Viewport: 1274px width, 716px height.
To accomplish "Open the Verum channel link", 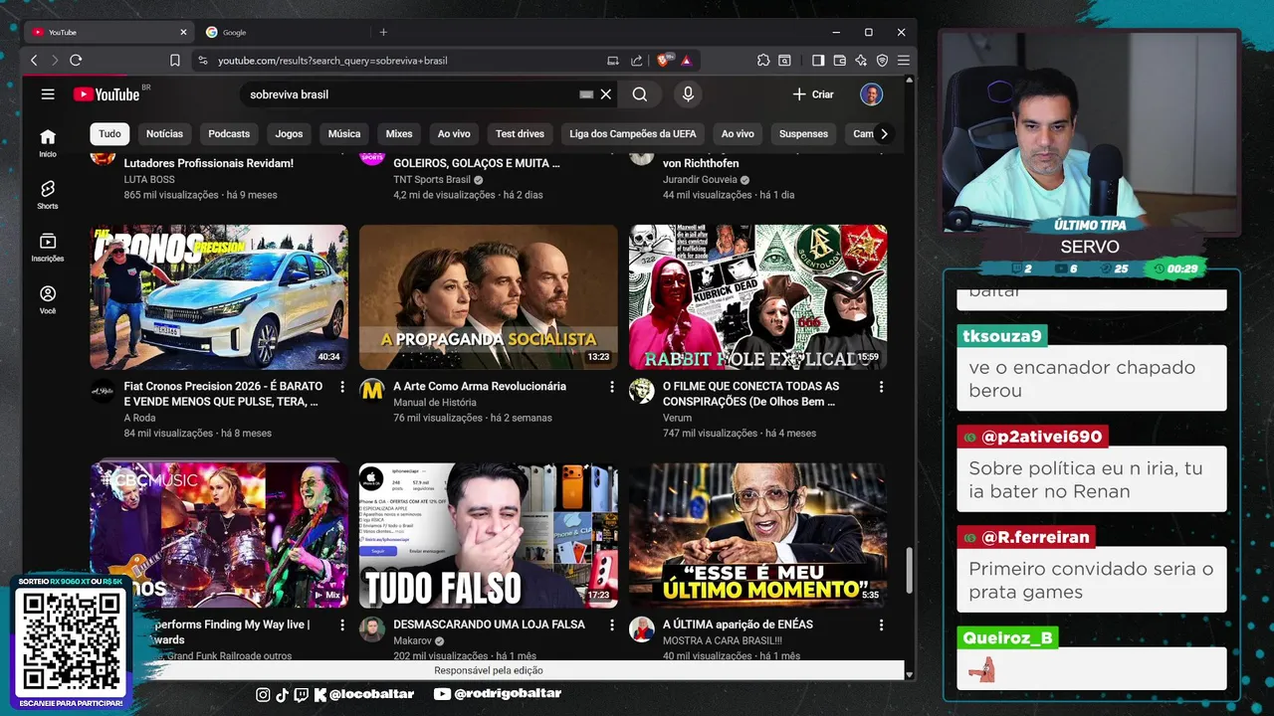I will [x=677, y=418].
